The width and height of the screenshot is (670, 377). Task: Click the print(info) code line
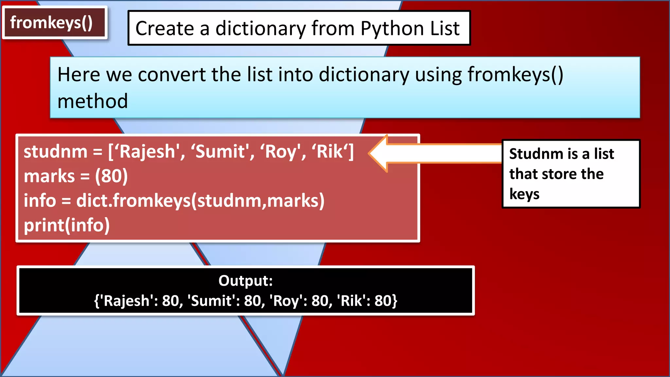[67, 225]
